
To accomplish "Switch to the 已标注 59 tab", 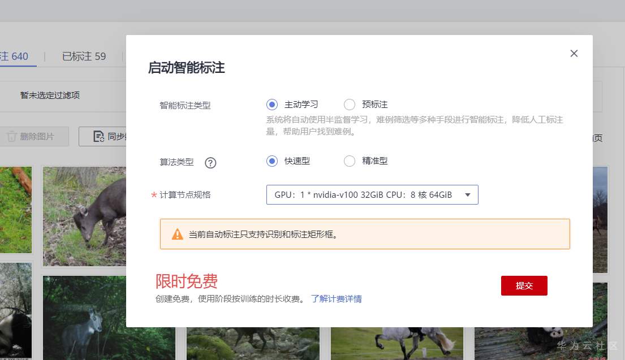I will (x=84, y=56).
